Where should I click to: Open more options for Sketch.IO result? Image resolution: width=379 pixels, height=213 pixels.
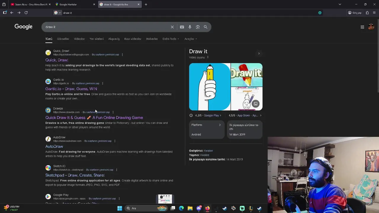[116, 170]
